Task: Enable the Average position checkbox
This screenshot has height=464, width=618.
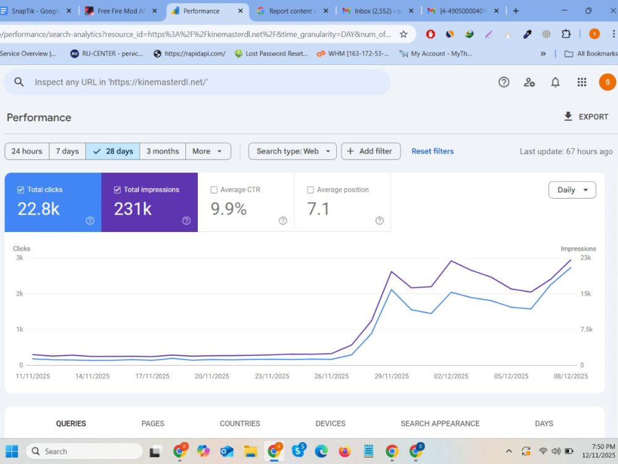Action: pyautogui.click(x=310, y=190)
